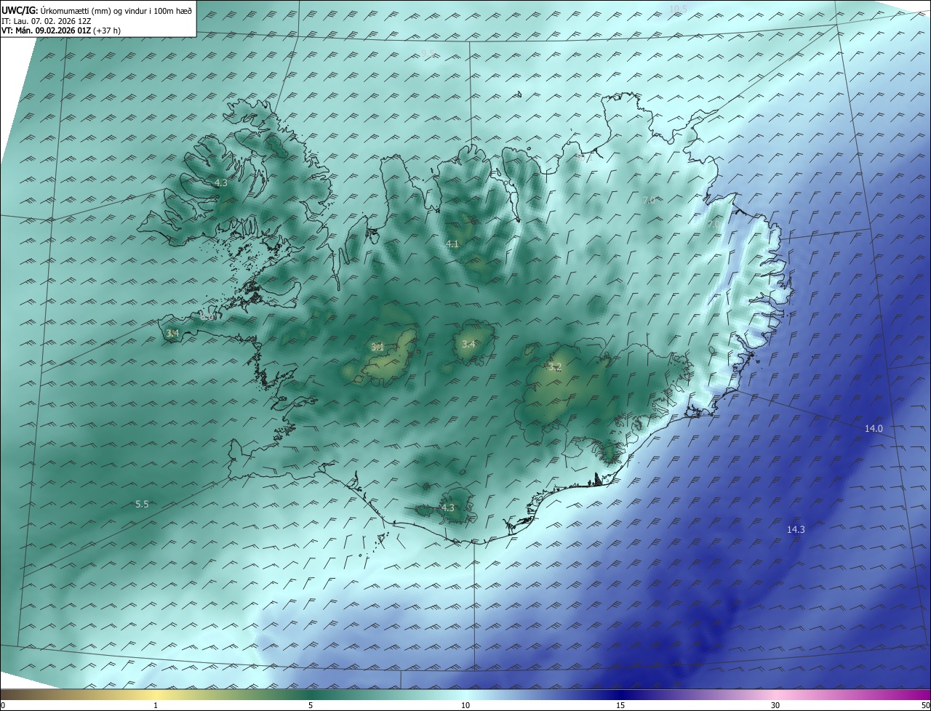This screenshot has width=931, height=711.
Task: Click the IT: Lau. 07. 02. 2026 12Z line
Action: (x=46, y=20)
